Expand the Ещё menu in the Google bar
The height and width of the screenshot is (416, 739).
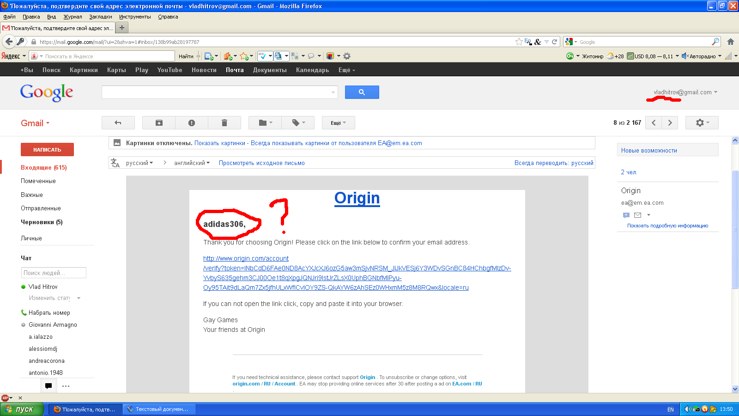point(347,70)
